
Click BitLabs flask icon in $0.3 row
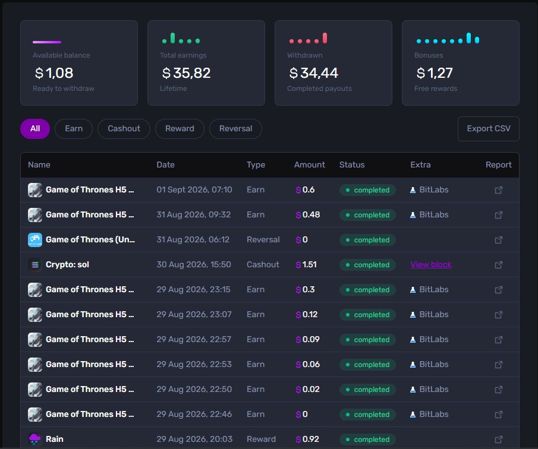[x=413, y=290]
